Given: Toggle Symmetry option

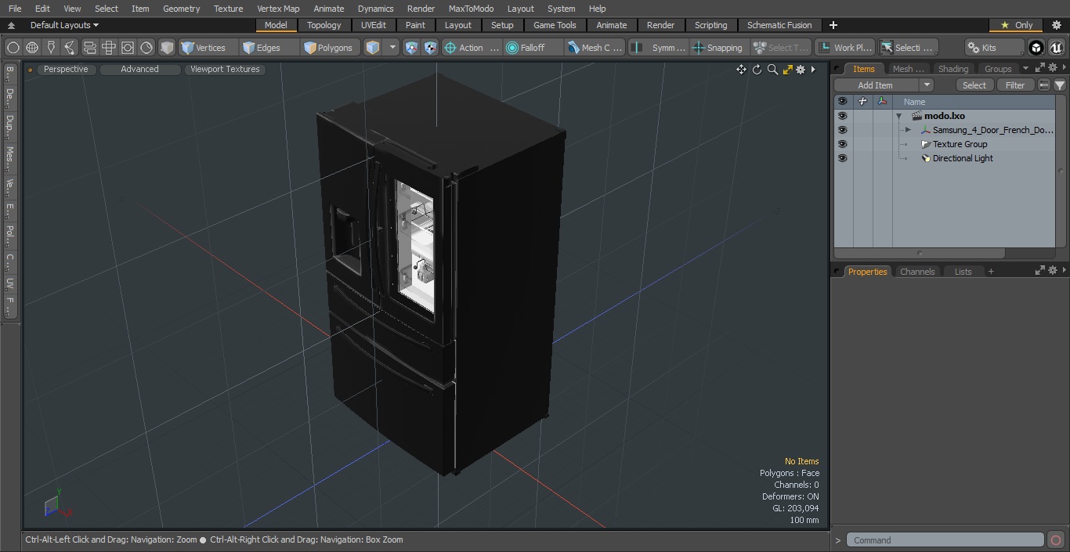Looking at the screenshot, I should [x=659, y=48].
